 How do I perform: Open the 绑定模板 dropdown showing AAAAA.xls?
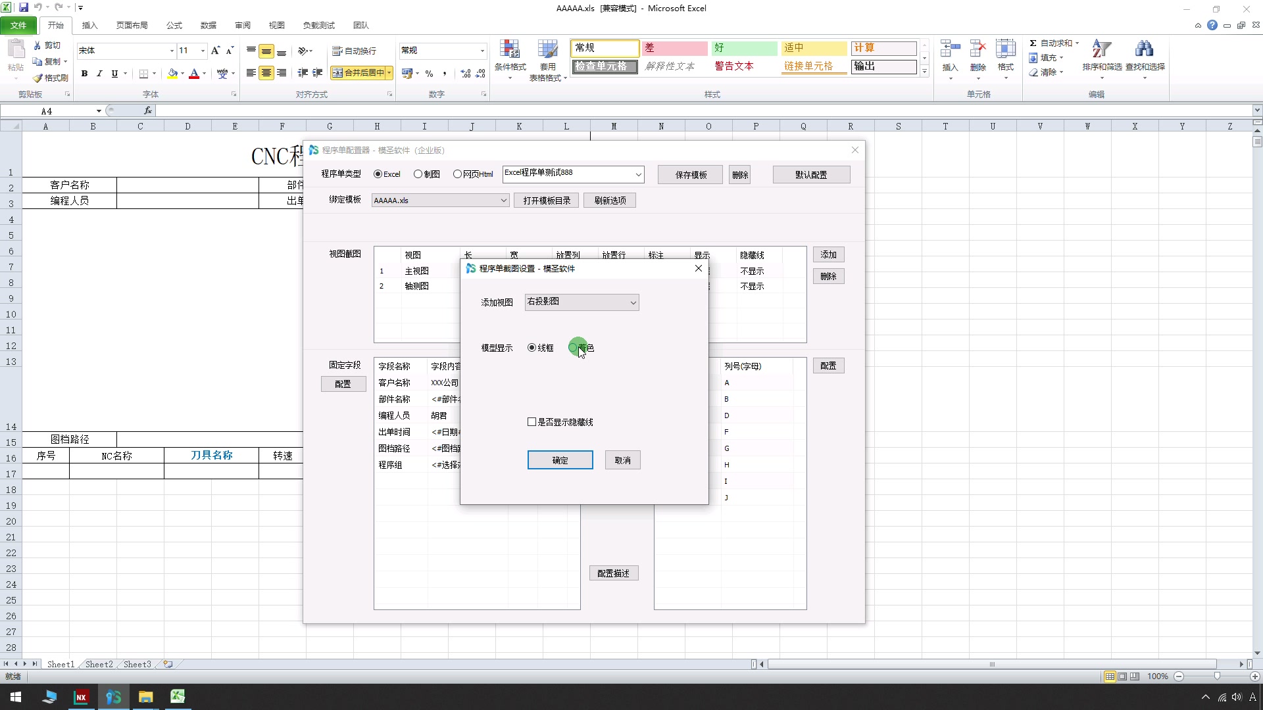(x=440, y=201)
